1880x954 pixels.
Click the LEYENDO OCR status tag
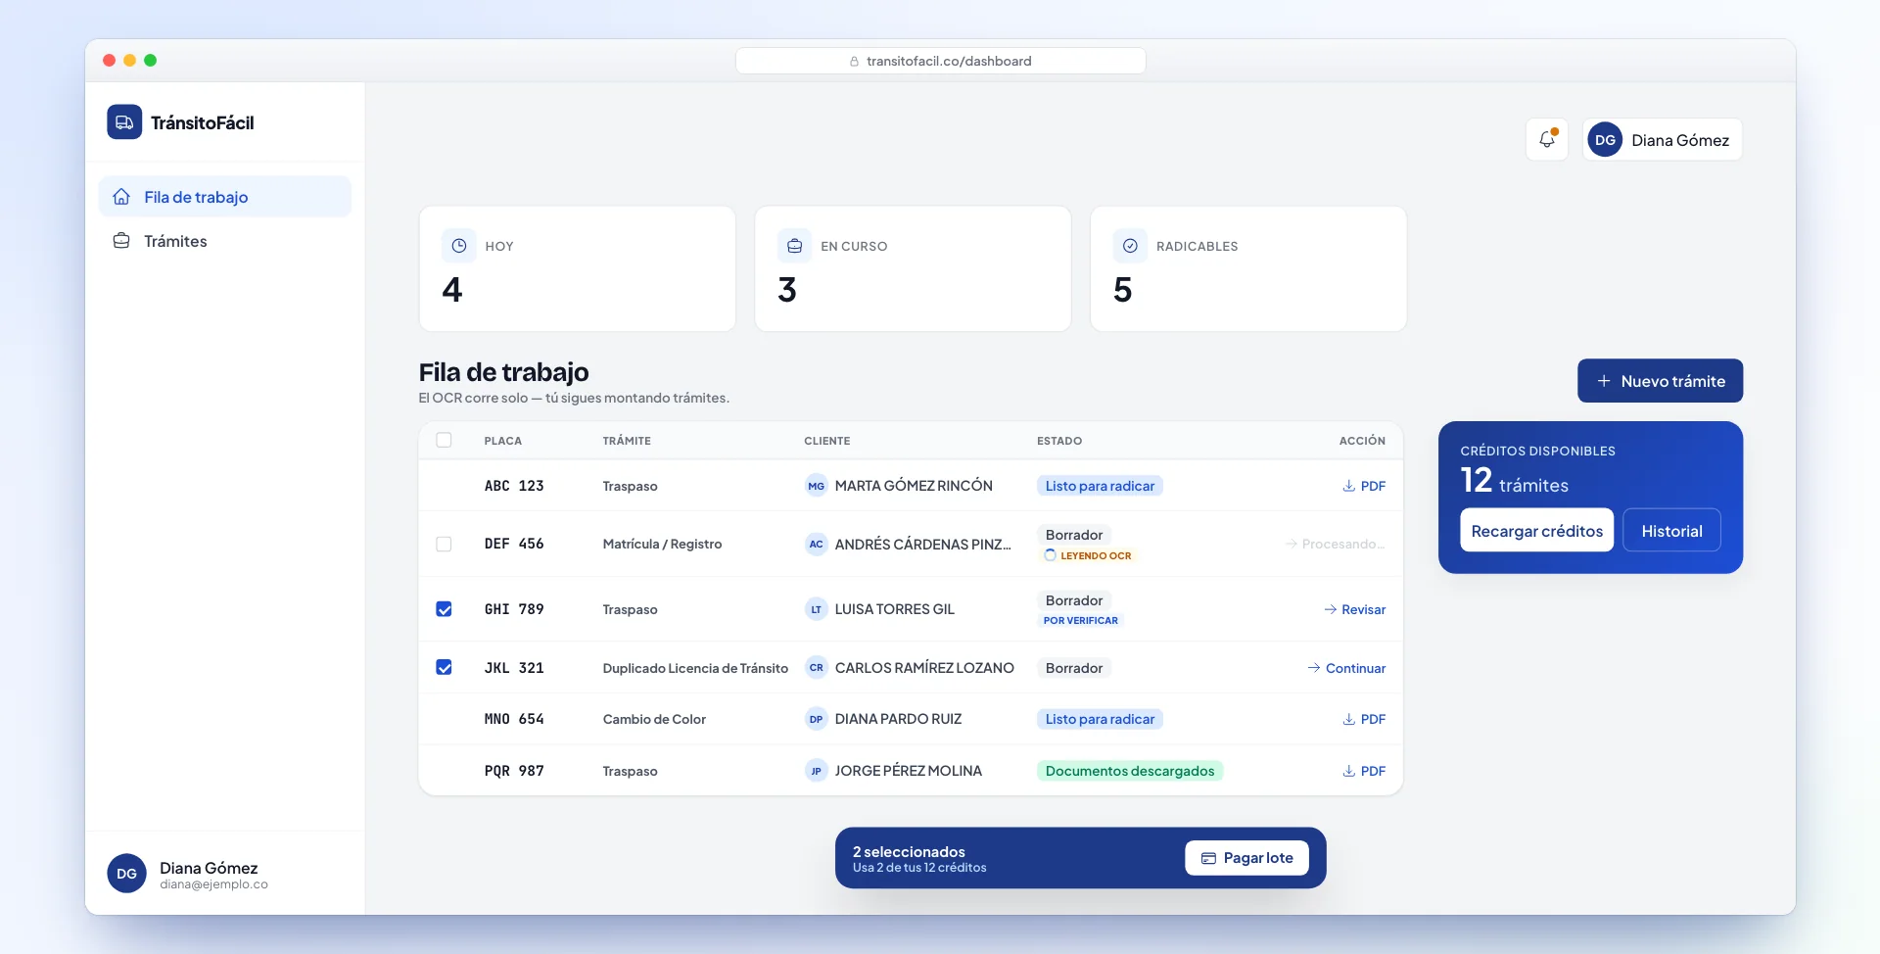1088,555
